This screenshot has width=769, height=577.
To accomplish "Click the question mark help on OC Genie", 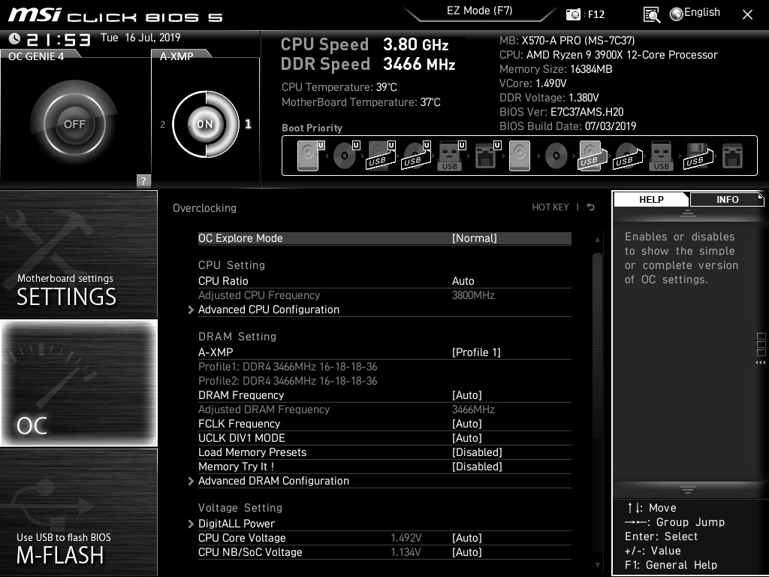I will point(143,180).
